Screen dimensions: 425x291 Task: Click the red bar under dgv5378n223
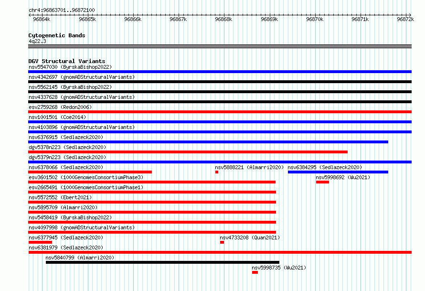[x=188, y=152]
